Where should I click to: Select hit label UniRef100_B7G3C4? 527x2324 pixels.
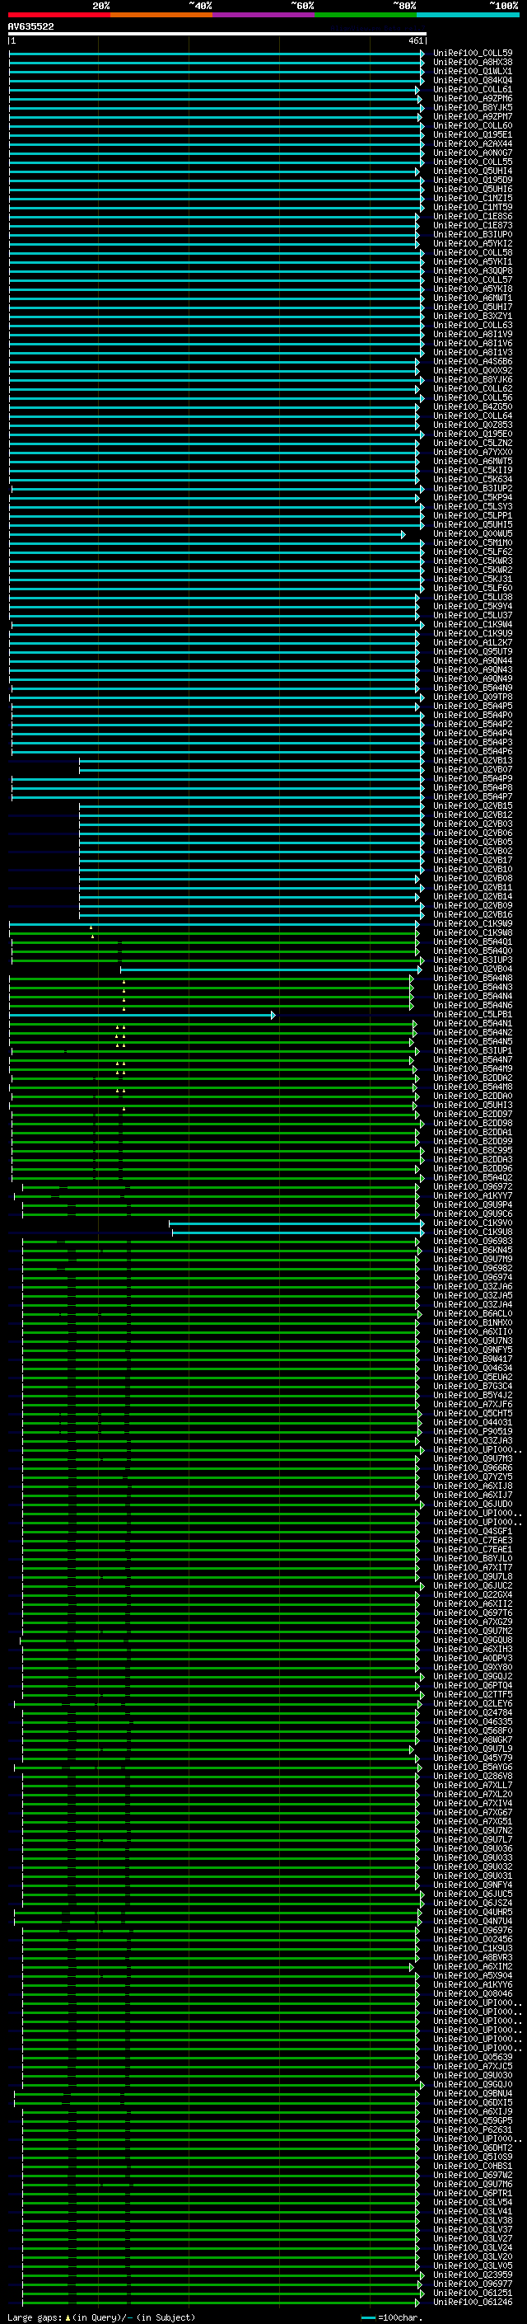pyautogui.click(x=473, y=1386)
